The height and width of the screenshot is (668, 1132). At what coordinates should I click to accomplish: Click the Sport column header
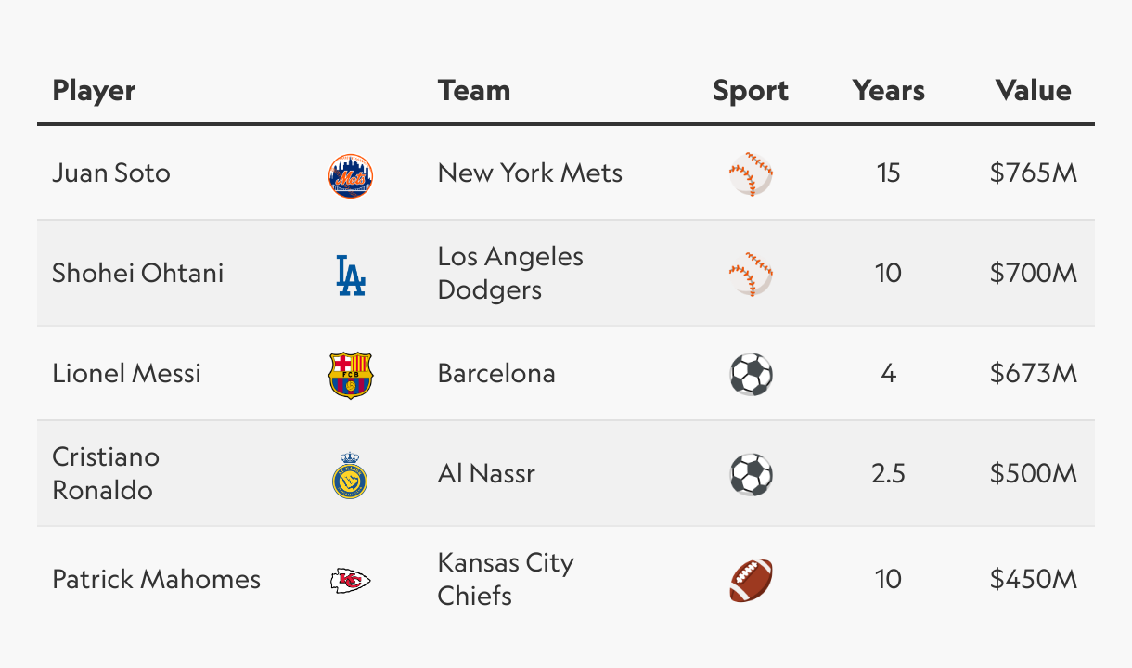point(751,91)
